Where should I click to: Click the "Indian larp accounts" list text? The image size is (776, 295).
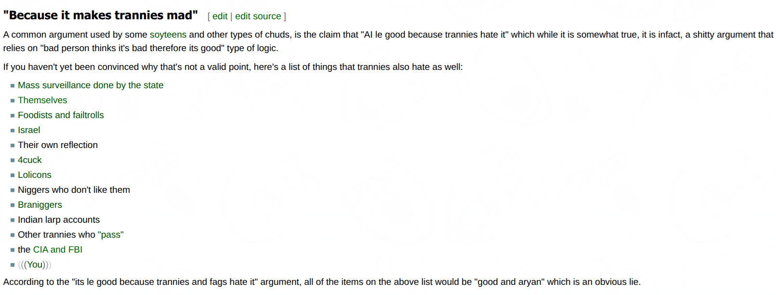tap(59, 220)
